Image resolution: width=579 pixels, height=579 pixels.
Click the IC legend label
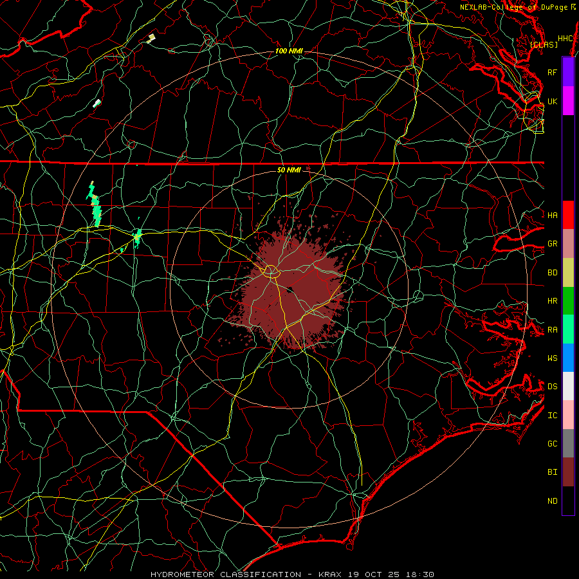click(552, 415)
